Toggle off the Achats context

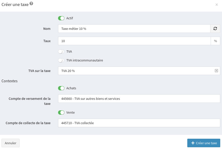pyautogui.click(x=61, y=88)
